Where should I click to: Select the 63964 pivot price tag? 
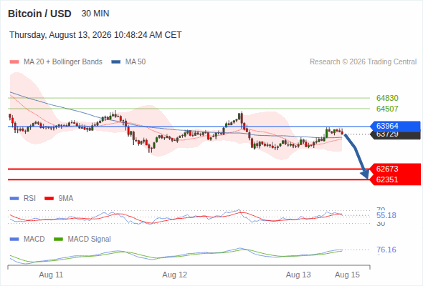395,126
